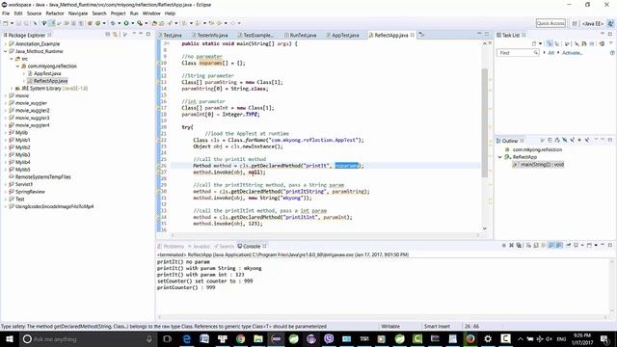The height and width of the screenshot is (347, 617).
Task: Click Cortana Ask me anything search box
Action: (88, 338)
